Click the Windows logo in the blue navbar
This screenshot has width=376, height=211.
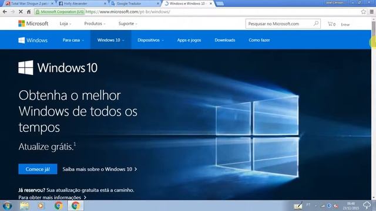pos(33,40)
